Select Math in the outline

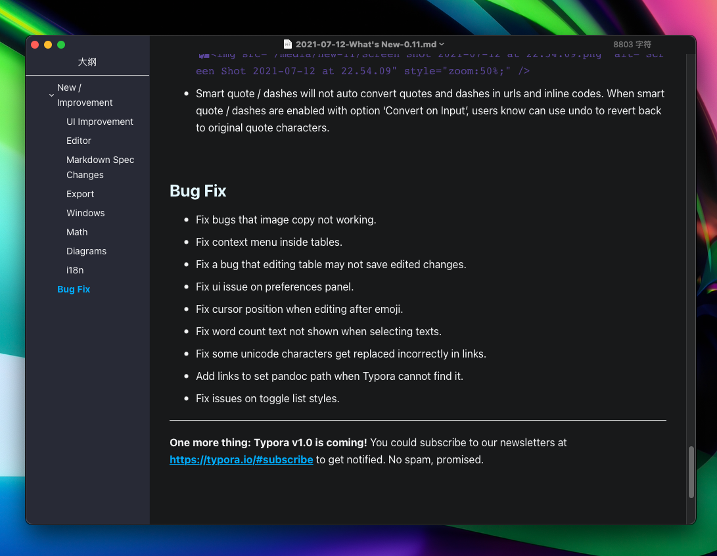coord(77,232)
